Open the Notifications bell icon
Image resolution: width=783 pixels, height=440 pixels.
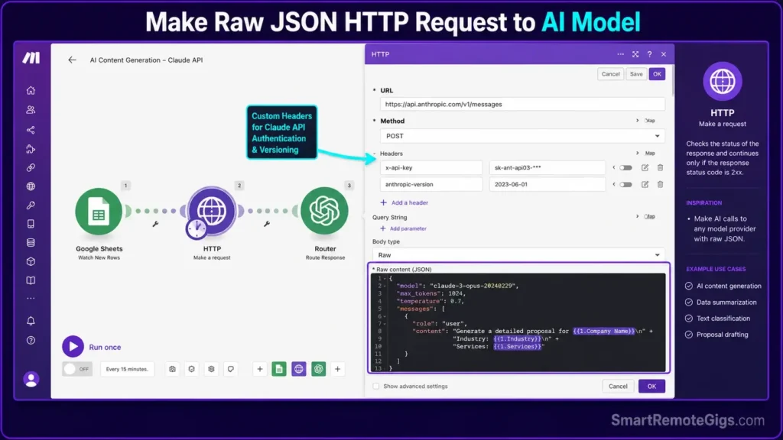pos(31,321)
